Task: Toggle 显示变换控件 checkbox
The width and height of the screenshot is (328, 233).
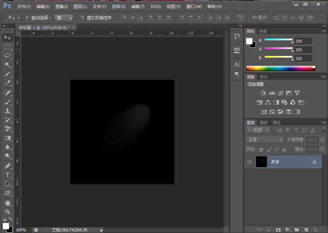Action: click(82, 18)
